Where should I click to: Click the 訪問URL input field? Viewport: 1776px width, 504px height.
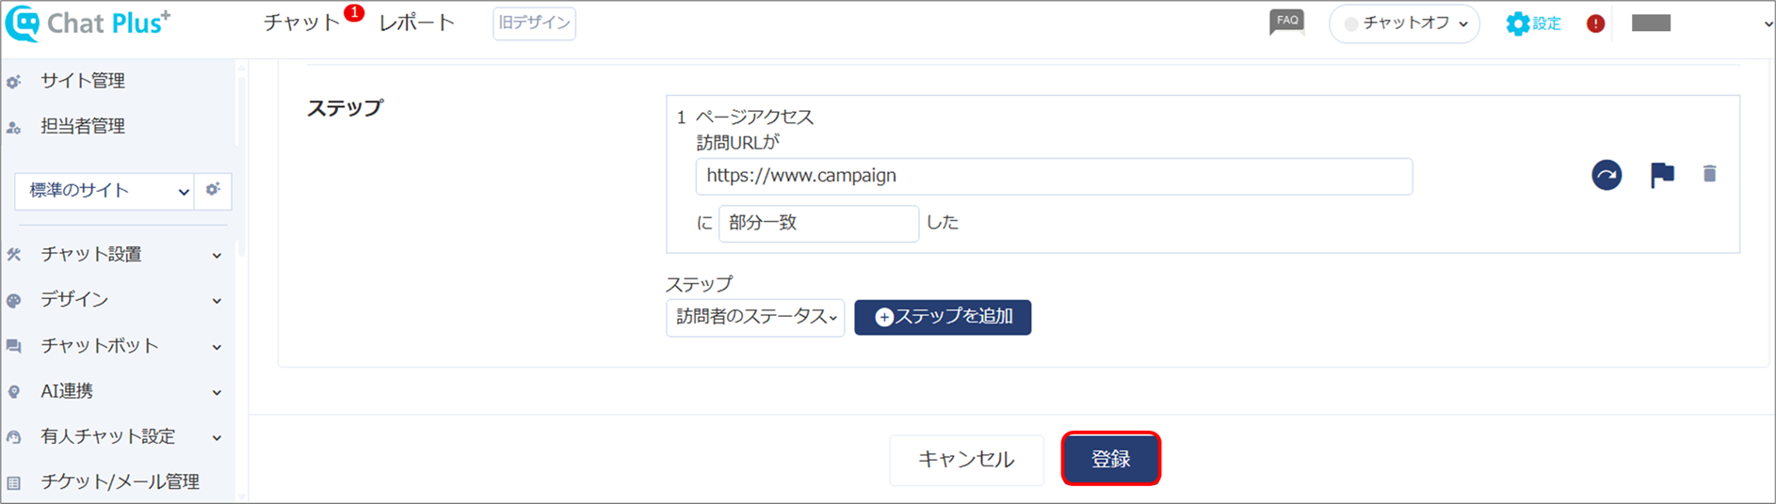(1054, 176)
